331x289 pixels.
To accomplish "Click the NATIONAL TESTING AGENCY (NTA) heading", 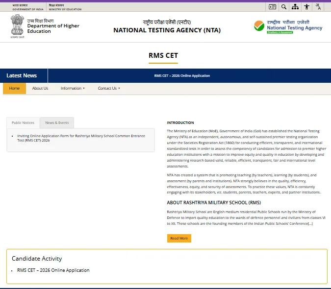I will [167, 30].
